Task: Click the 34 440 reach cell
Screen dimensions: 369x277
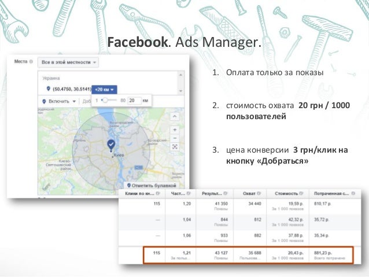Action: pos(250,206)
